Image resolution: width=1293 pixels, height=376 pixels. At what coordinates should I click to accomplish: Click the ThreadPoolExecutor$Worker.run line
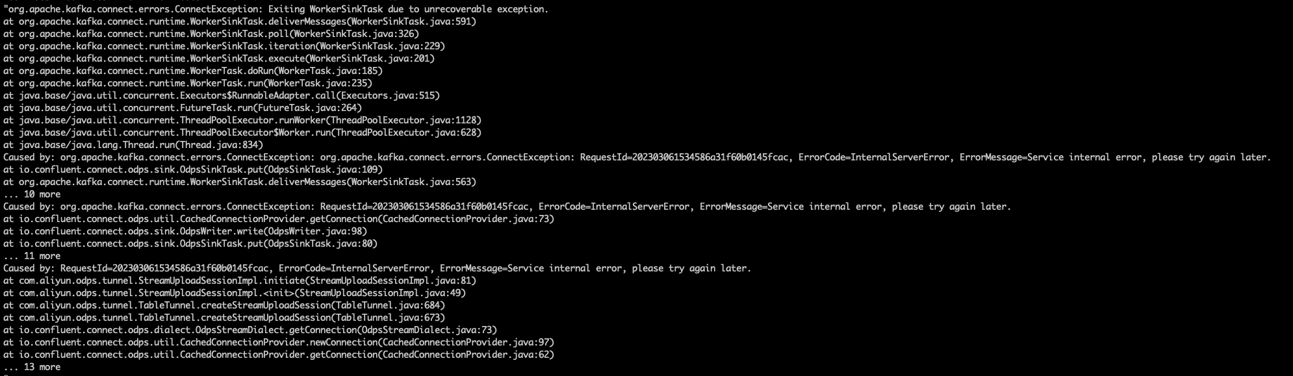tap(242, 132)
